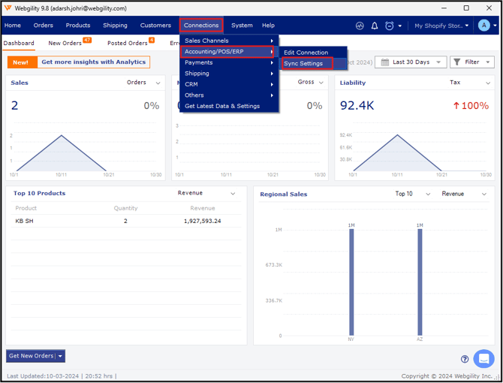Click the scheduler alarm clock icon
The image size is (503, 383).
coord(390,26)
